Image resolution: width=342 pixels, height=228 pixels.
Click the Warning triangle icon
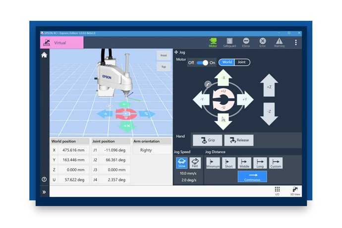[x=280, y=43]
